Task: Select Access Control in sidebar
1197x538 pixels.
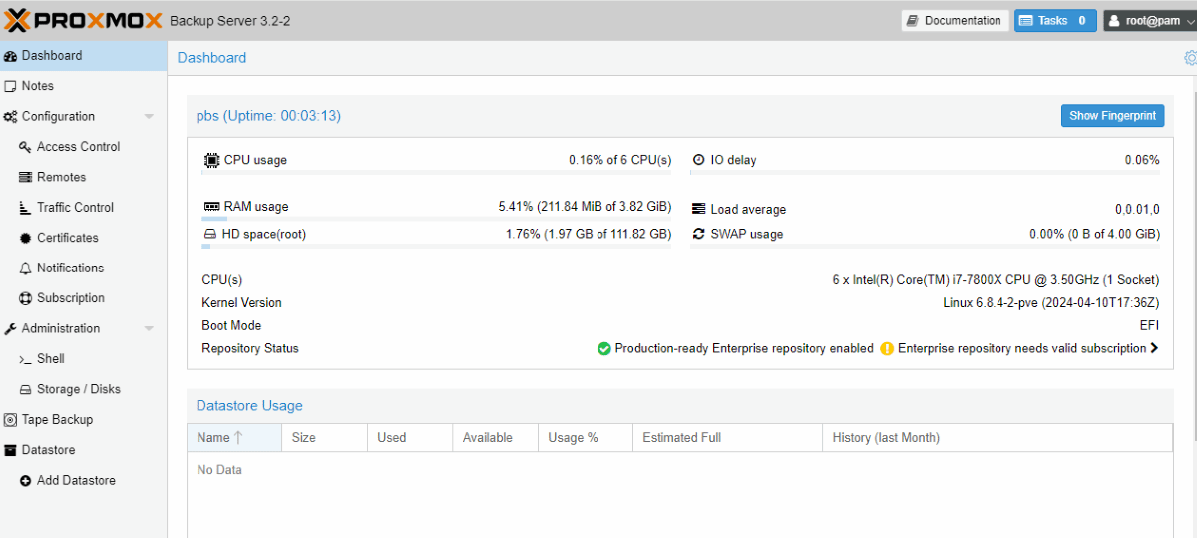Action: click(78, 147)
